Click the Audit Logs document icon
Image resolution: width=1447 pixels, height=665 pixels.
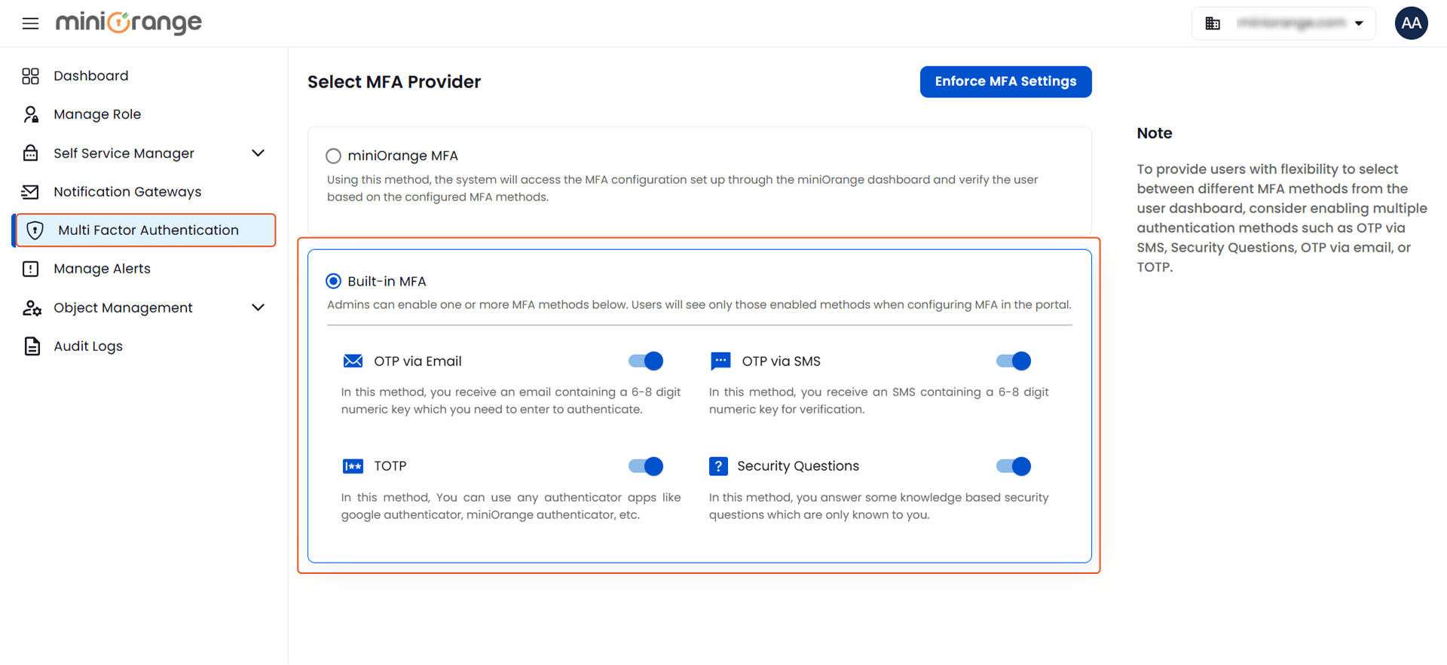pos(30,346)
